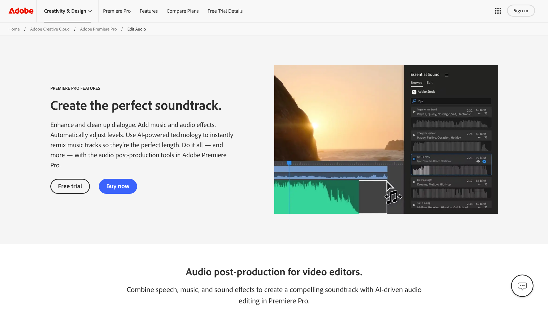The image size is (548, 312).
Task: Play the Got It Going track
Action: tap(414, 205)
